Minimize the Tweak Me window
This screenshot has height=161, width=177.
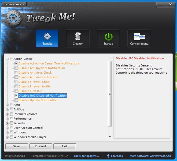pos(161,5)
